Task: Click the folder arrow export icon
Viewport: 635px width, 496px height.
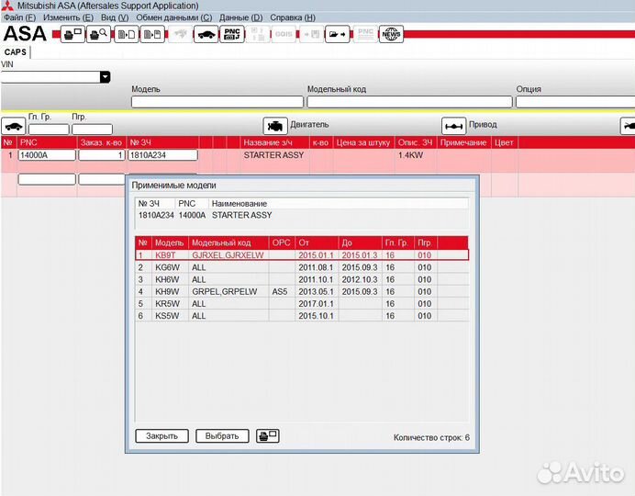Action: (338, 35)
